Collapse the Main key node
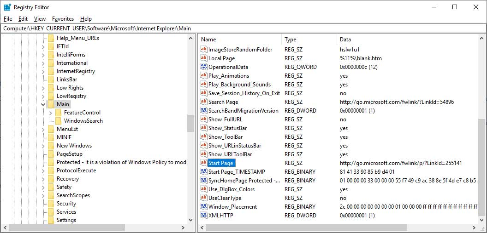 pyautogui.click(x=43, y=105)
